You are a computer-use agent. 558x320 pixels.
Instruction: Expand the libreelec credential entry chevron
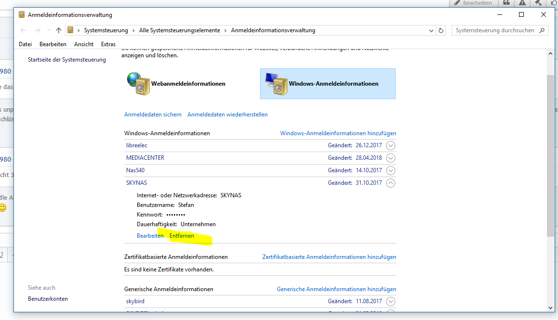pyautogui.click(x=391, y=145)
